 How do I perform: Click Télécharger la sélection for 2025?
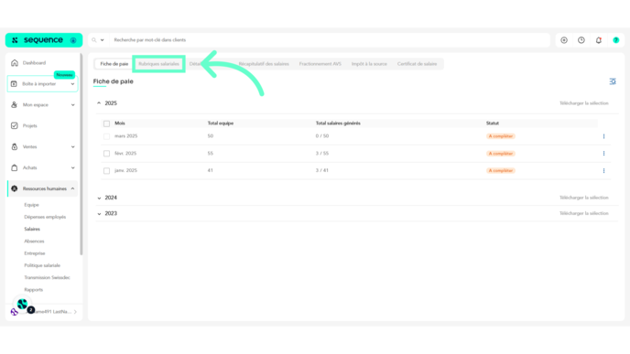[x=584, y=103]
